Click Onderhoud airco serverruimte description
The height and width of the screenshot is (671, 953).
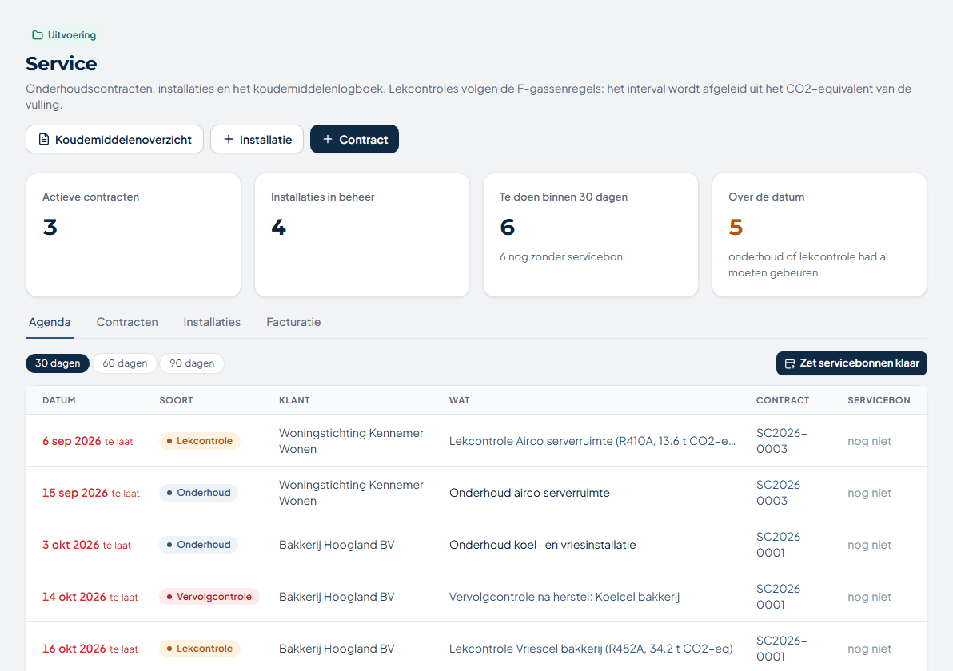[529, 493]
